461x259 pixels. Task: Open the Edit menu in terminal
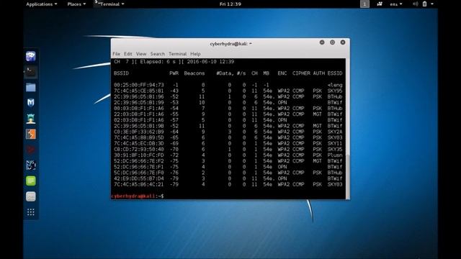click(128, 54)
